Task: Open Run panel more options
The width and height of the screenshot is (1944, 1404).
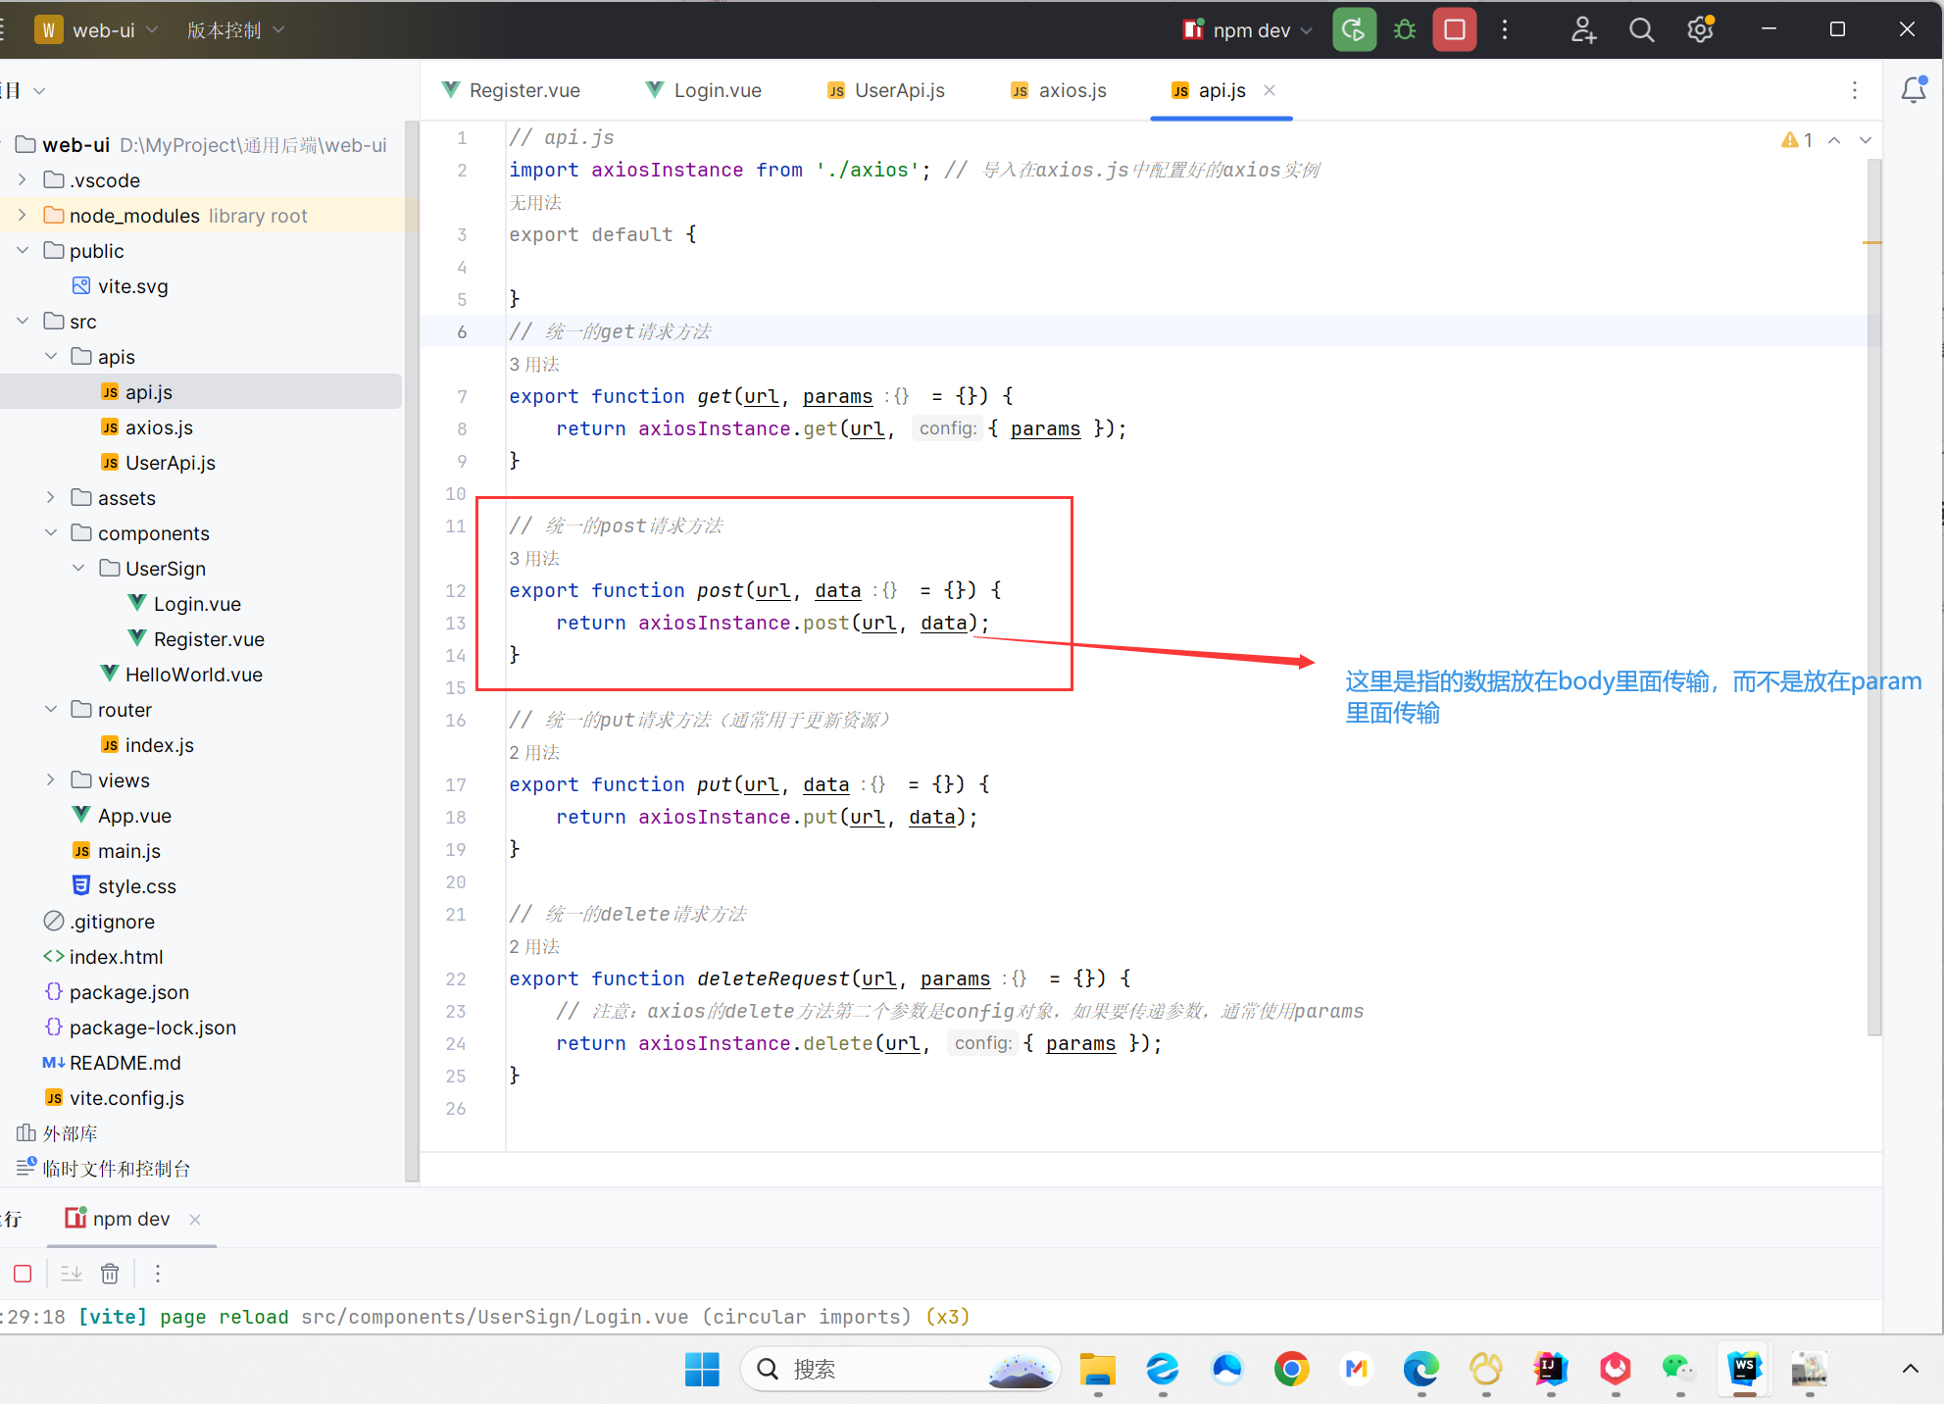Action: pyautogui.click(x=158, y=1274)
